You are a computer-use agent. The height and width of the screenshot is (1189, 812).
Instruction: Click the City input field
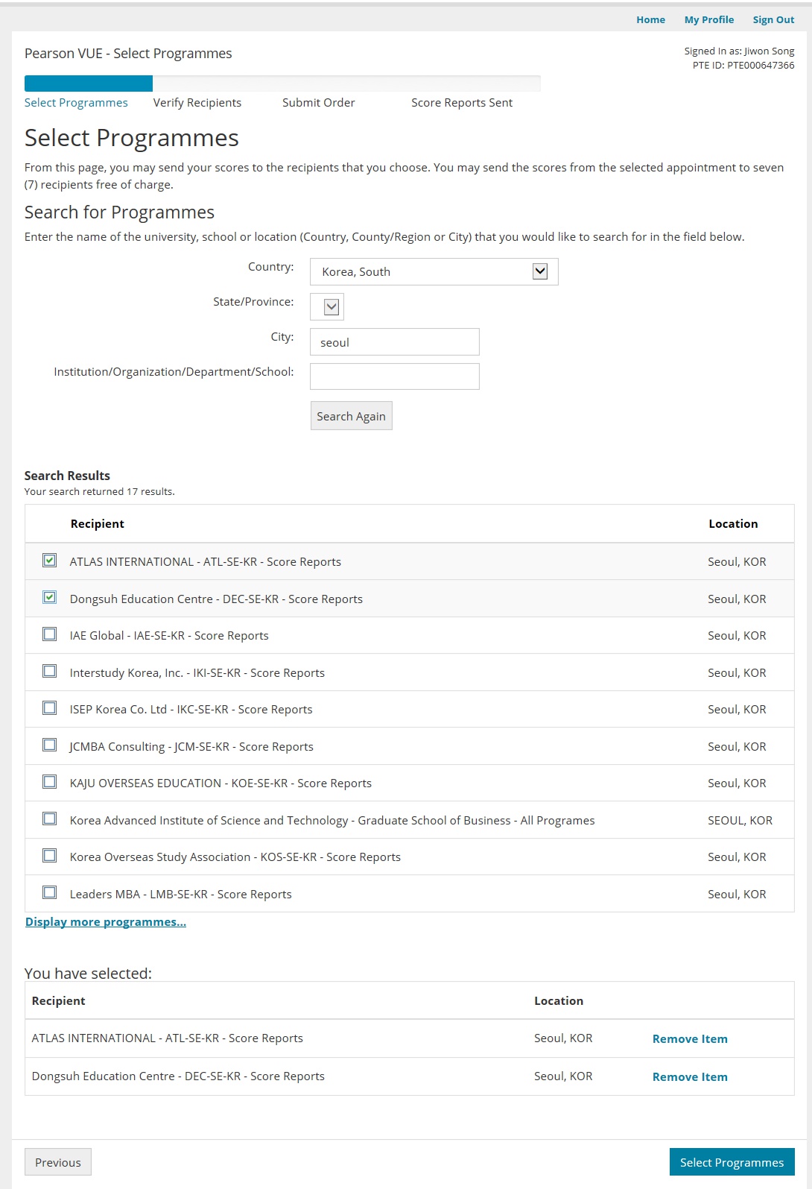tap(394, 342)
